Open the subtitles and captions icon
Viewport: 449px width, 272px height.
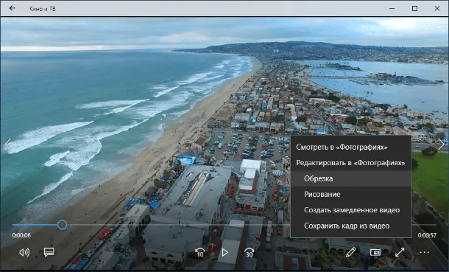coord(49,252)
